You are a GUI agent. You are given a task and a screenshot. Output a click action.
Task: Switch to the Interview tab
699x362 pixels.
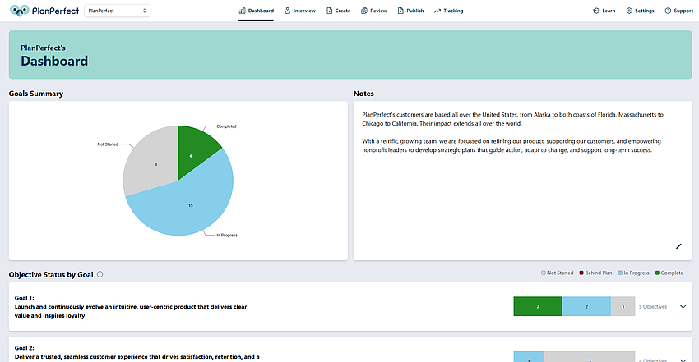point(300,11)
